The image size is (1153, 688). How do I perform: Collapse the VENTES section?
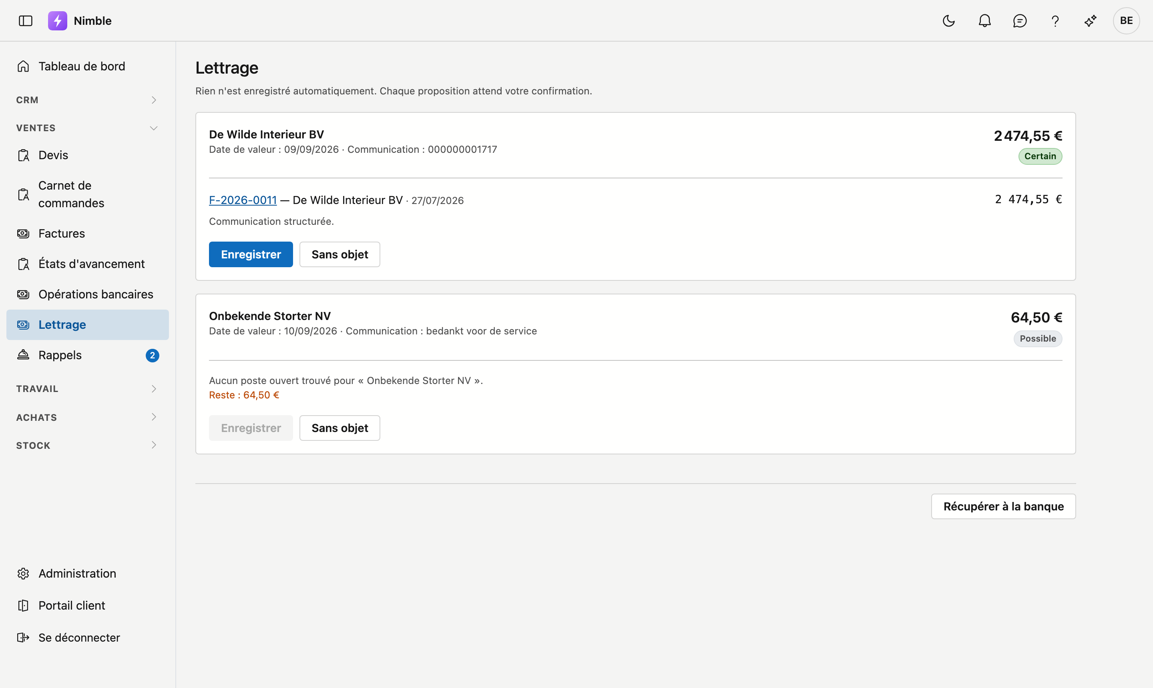pos(88,128)
